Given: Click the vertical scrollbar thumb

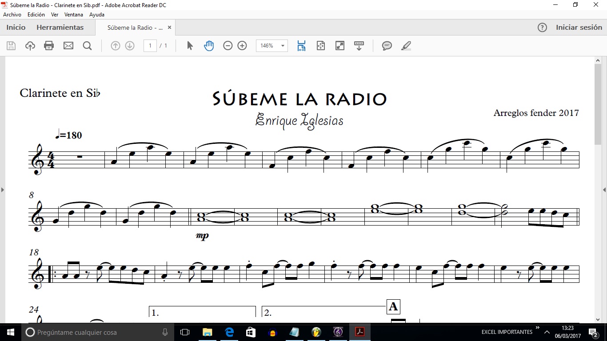Looking at the screenshot, I should (x=598, y=104).
